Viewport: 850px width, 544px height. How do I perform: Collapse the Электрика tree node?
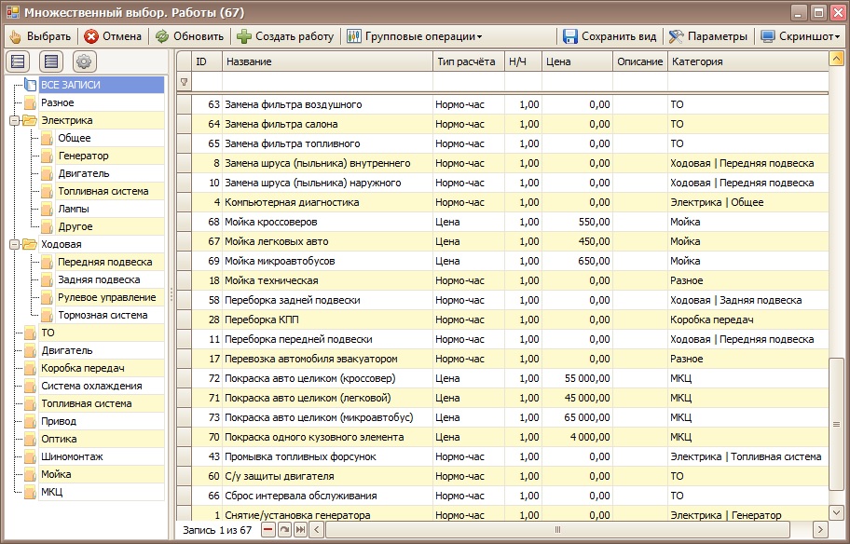click(x=15, y=121)
